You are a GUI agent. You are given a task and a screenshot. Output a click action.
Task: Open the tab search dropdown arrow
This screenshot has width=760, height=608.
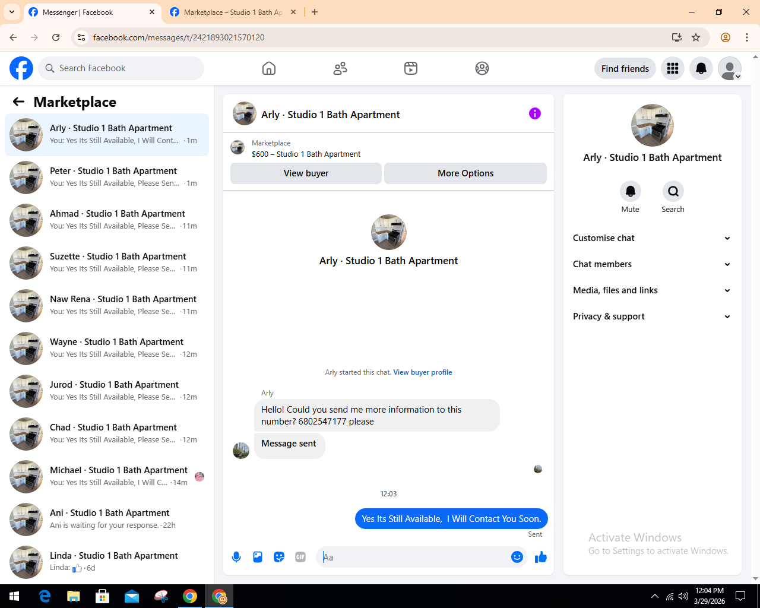[x=12, y=12]
